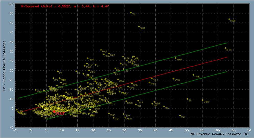
Task: Select the NICE ticker label
Action: click(x=66, y=102)
